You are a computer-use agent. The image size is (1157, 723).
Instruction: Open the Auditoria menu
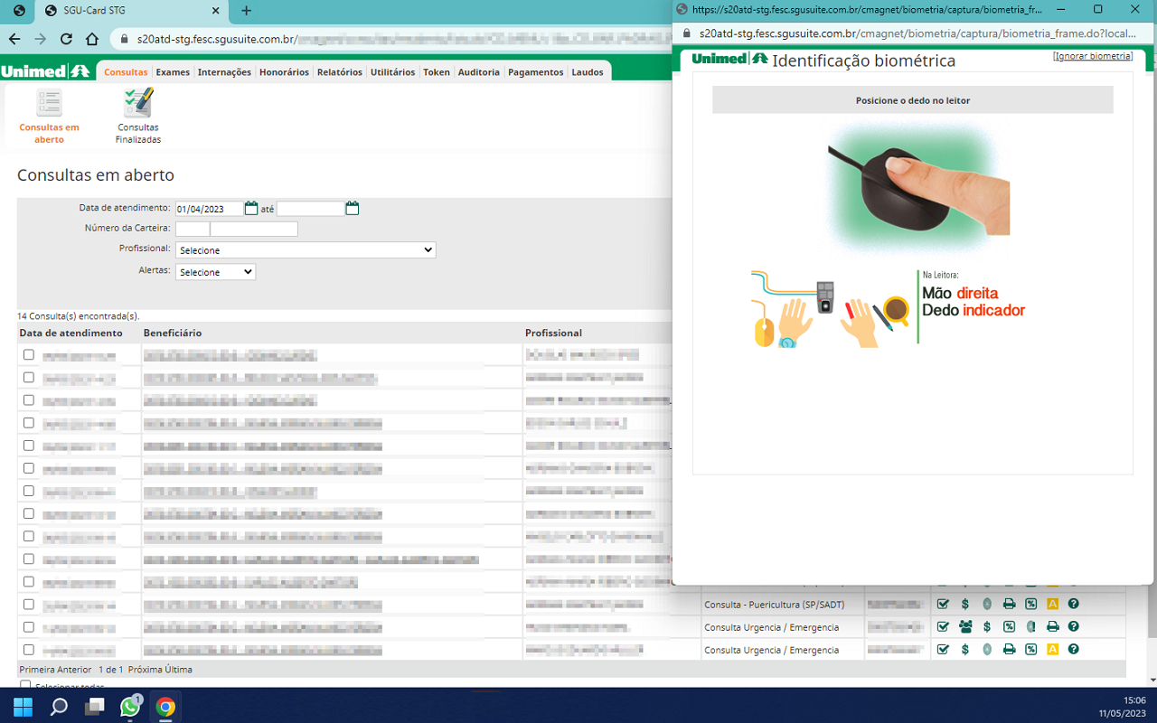(478, 72)
